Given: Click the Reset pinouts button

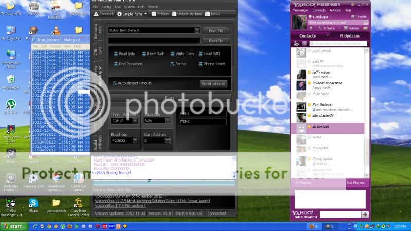Looking at the screenshot, I should pyautogui.click(x=213, y=84).
